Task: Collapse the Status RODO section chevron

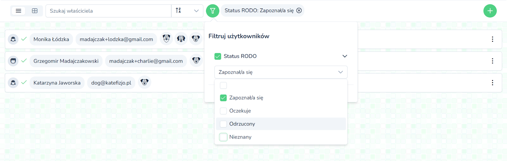Action: tap(345, 56)
